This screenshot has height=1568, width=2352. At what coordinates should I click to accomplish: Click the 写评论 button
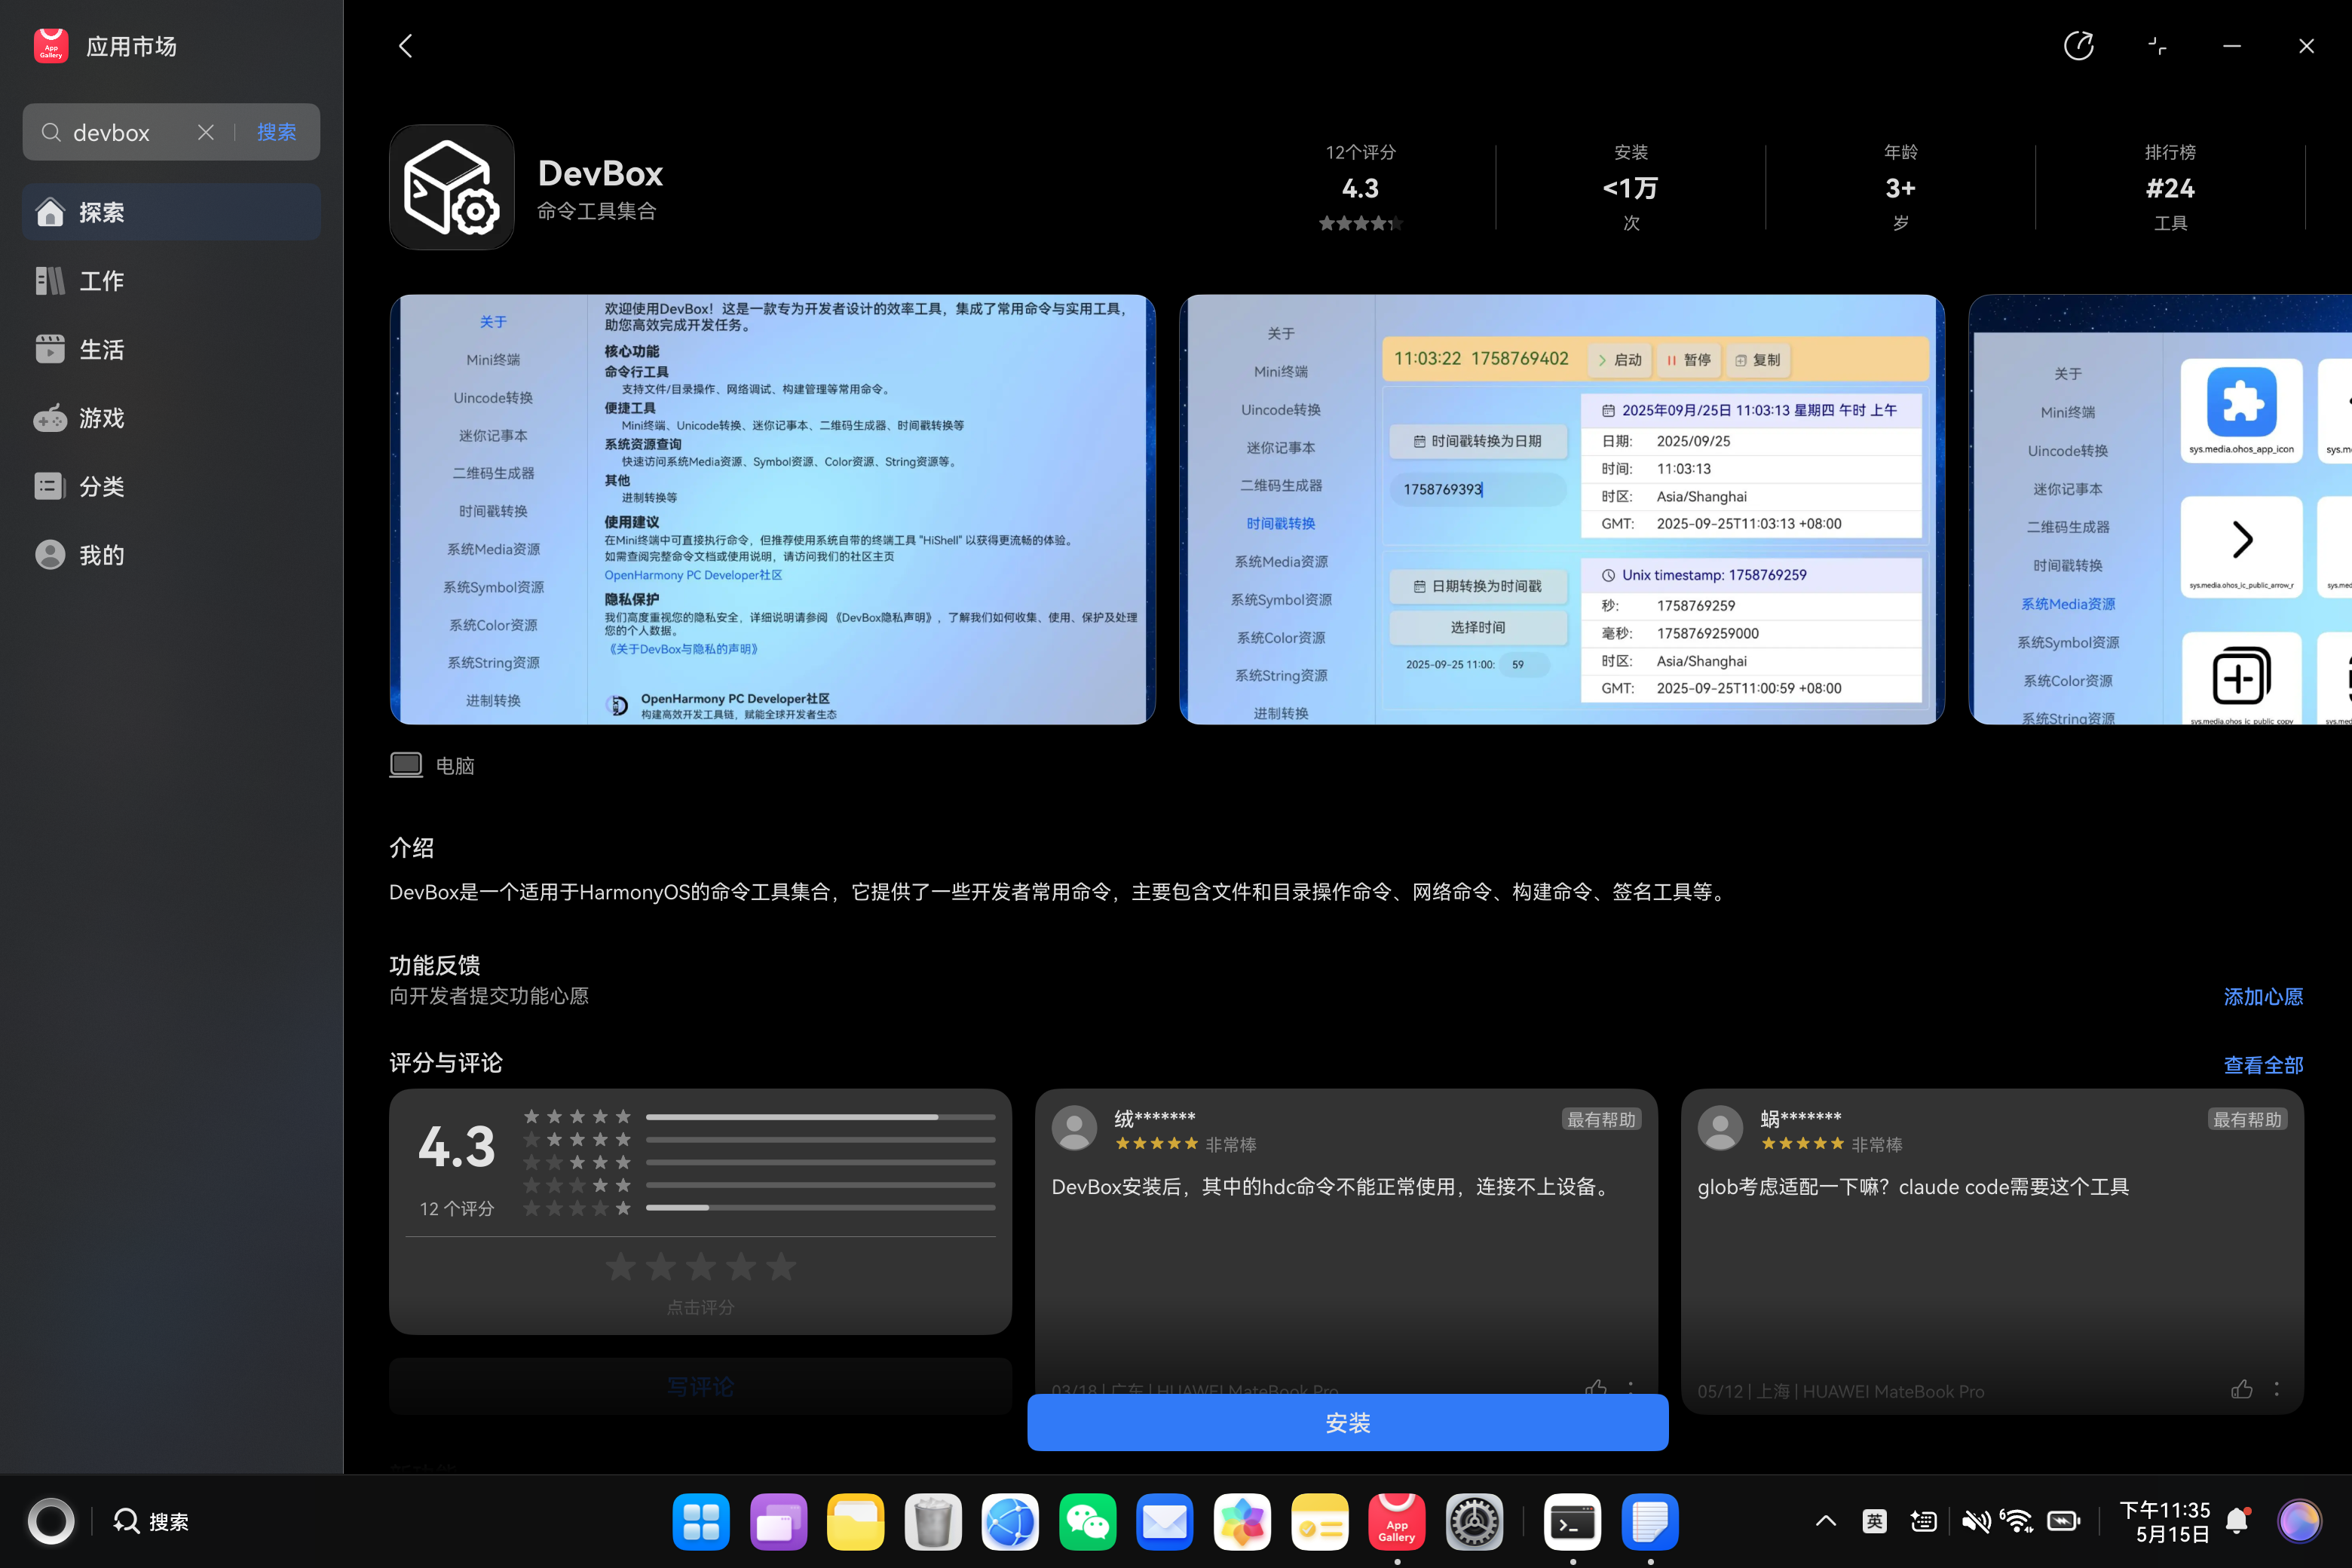tap(700, 1386)
